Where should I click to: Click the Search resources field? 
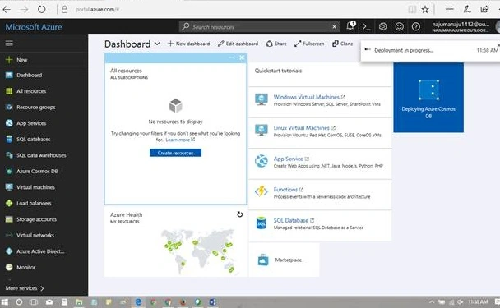pyautogui.click(x=259, y=27)
